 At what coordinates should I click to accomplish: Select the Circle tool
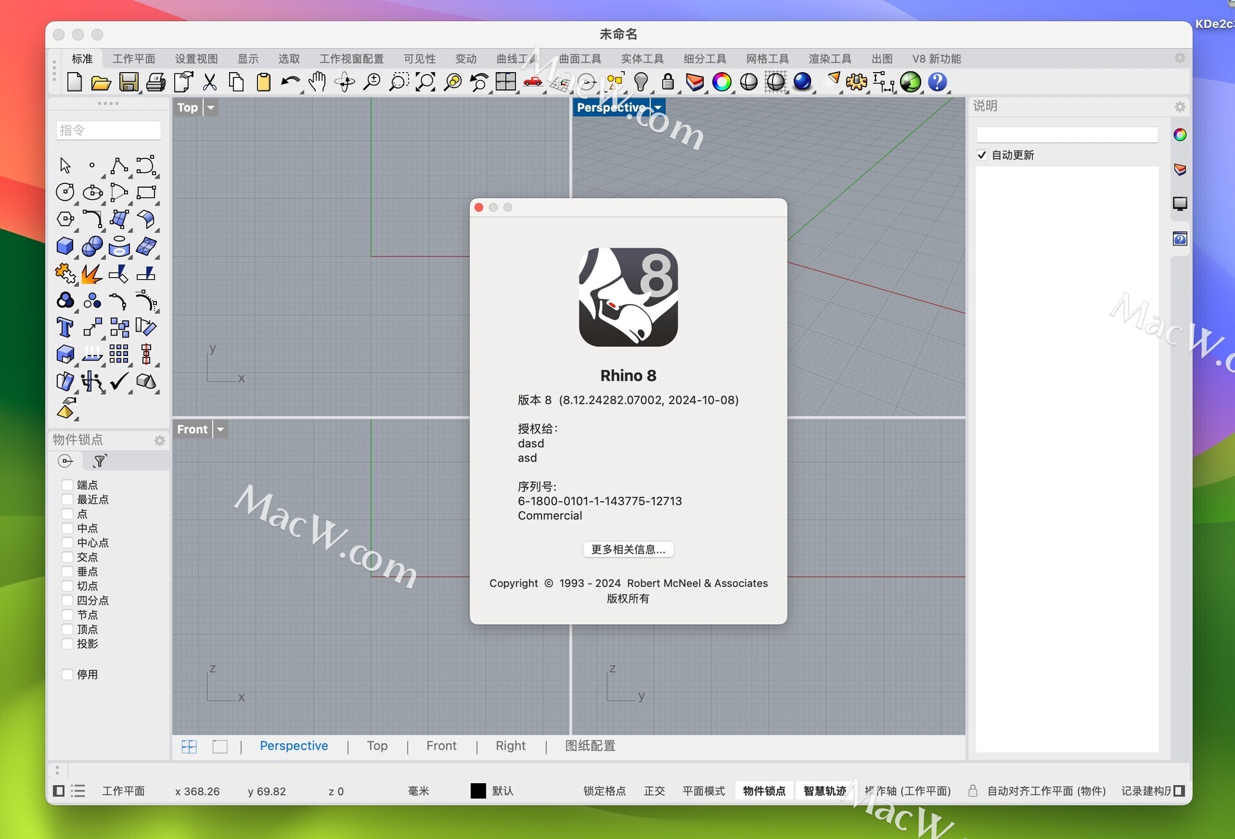point(65,192)
